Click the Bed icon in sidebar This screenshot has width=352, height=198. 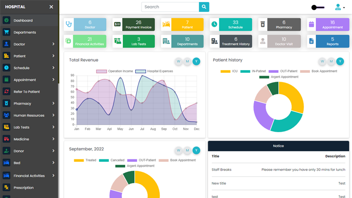pos(6,163)
